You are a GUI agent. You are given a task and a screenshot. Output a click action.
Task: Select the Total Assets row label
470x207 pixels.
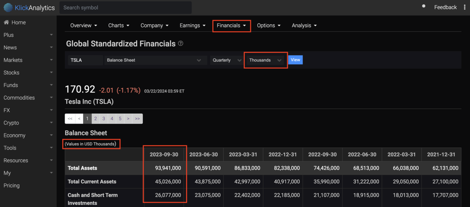(x=82, y=168)
